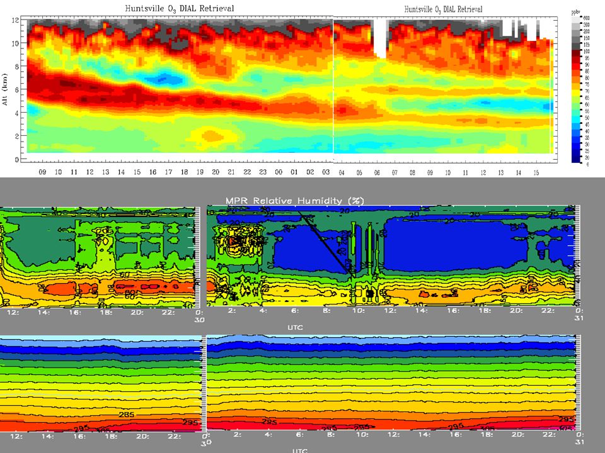Click hour '00' on left ozone plot axis
The height and width of the screenshot is (453, 605).
(x=279, y=172)
